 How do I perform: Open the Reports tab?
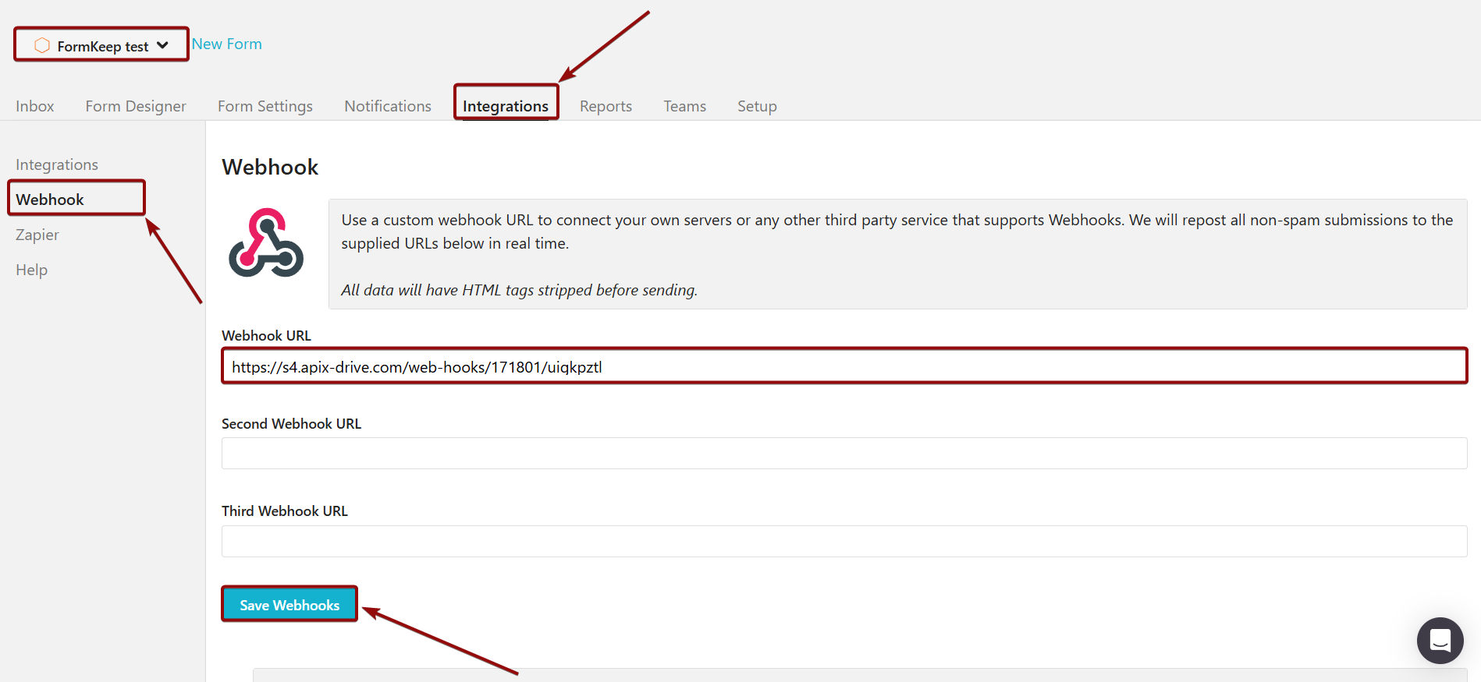pos(606,106)
